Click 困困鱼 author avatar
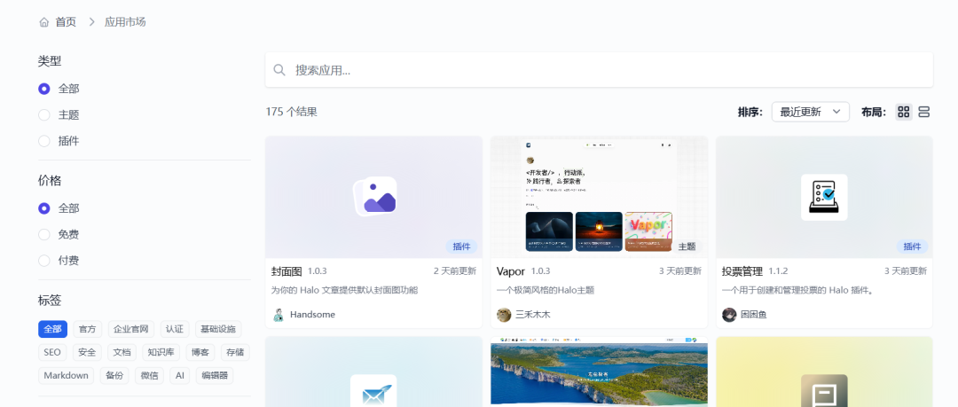Screen dimensions: 958x407 (729, 315)
